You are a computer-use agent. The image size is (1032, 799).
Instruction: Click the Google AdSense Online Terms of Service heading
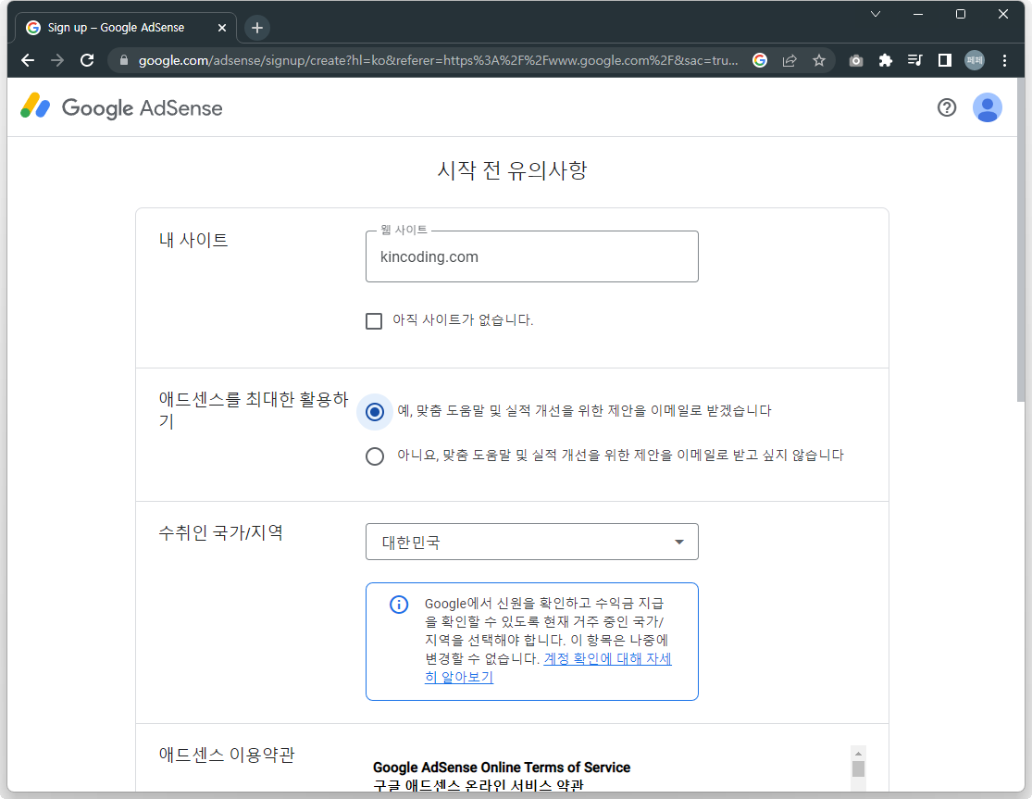(x=502, y=768)
